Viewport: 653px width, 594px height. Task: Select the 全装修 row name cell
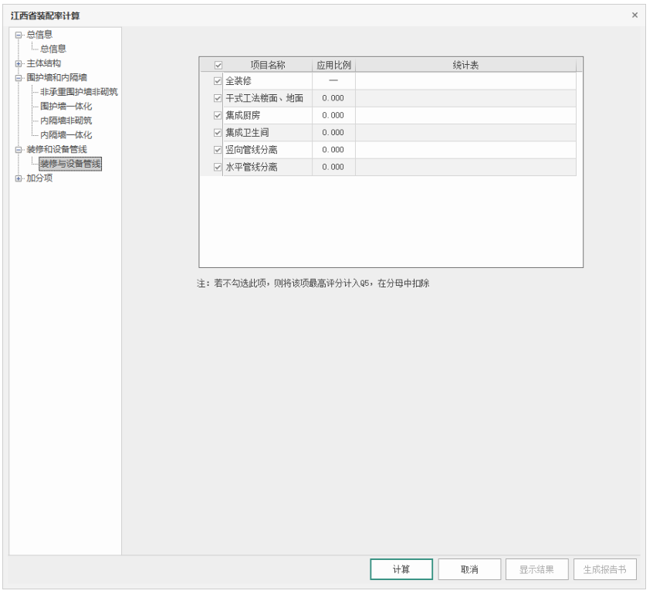coord(268,81)
